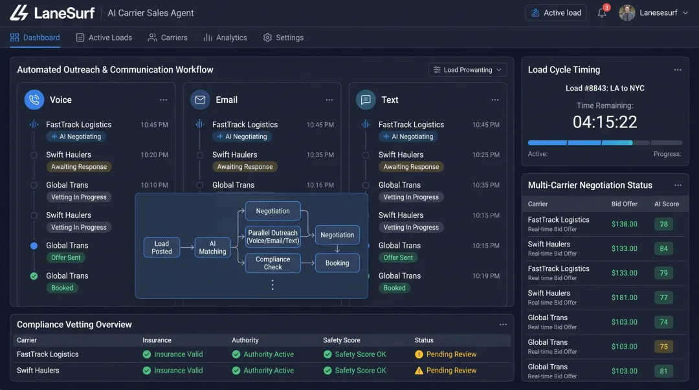
Task: Sort by the AI Score column header
Action: (x=667, y=204)
